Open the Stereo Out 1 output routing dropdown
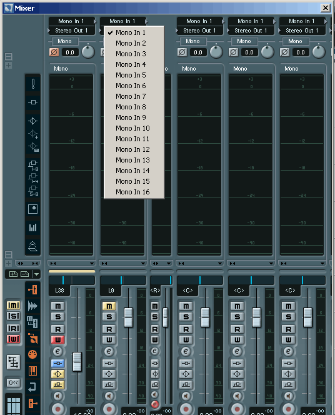Screen dimensions: 335x415 (x=71, y=31)
